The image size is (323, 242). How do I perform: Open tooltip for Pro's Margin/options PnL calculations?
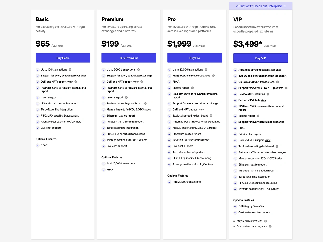point(214,76)
